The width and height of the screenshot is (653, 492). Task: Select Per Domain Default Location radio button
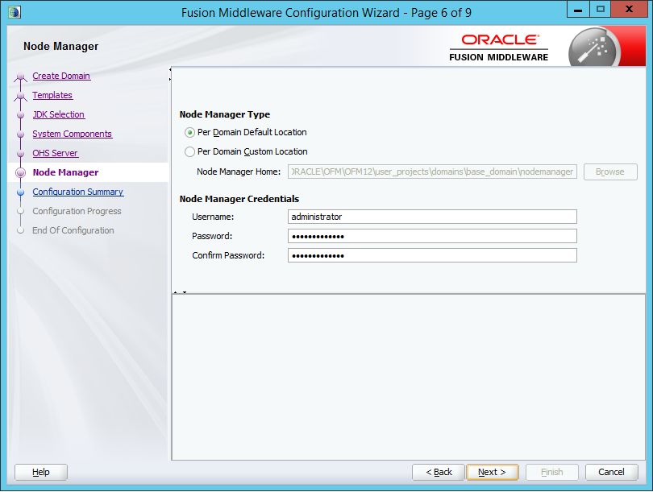[189, 133]
